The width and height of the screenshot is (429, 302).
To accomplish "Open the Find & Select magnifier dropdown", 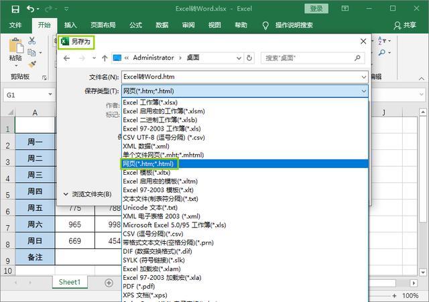I will (x=385, y=52).
